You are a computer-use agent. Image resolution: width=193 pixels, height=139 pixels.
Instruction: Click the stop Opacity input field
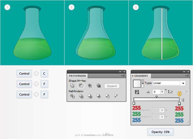[156, 110]
